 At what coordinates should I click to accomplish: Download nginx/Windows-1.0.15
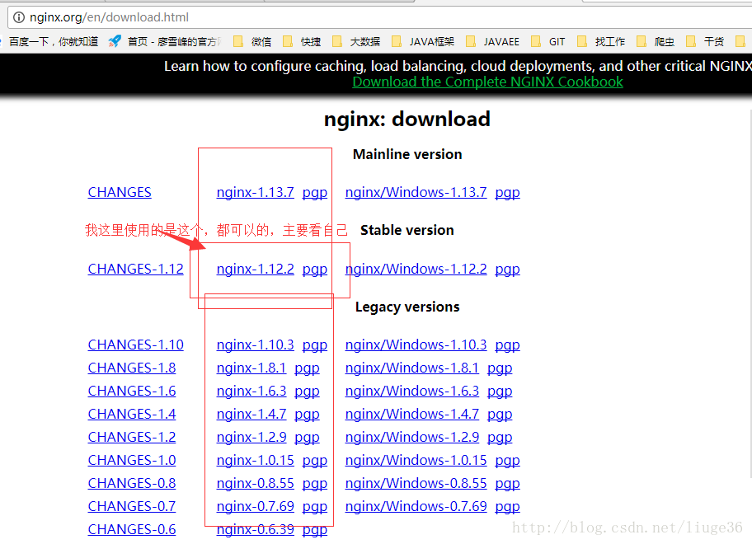pyautogui.click(x=416, y=460)
